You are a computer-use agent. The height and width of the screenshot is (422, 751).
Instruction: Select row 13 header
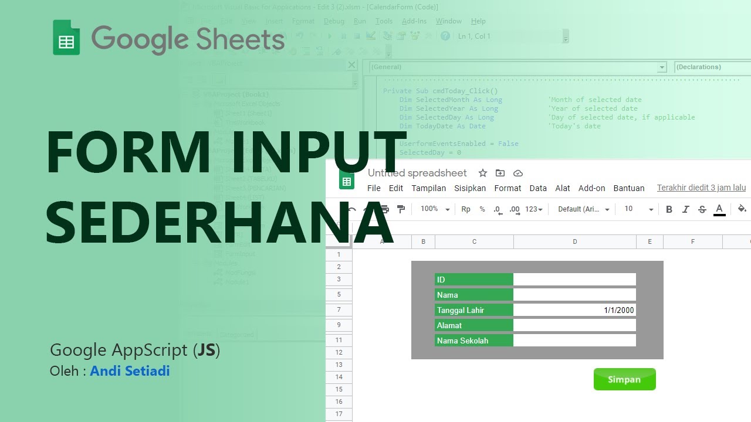point(339,365)
